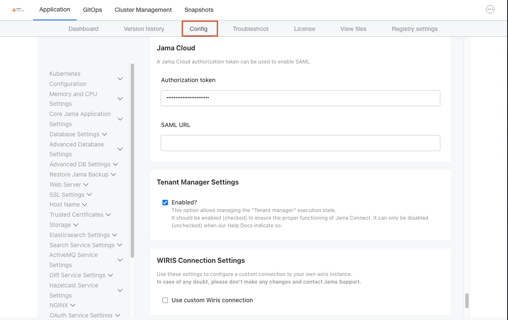Select Diff Service Settings item

point(77,275)
